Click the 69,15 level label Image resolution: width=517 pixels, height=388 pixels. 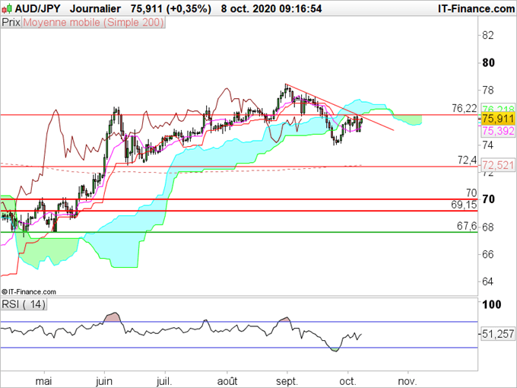pyautogui.click(x=464, y=205)
